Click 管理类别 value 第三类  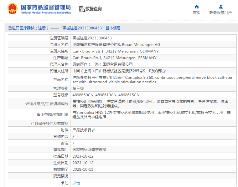tap(78, 88)
